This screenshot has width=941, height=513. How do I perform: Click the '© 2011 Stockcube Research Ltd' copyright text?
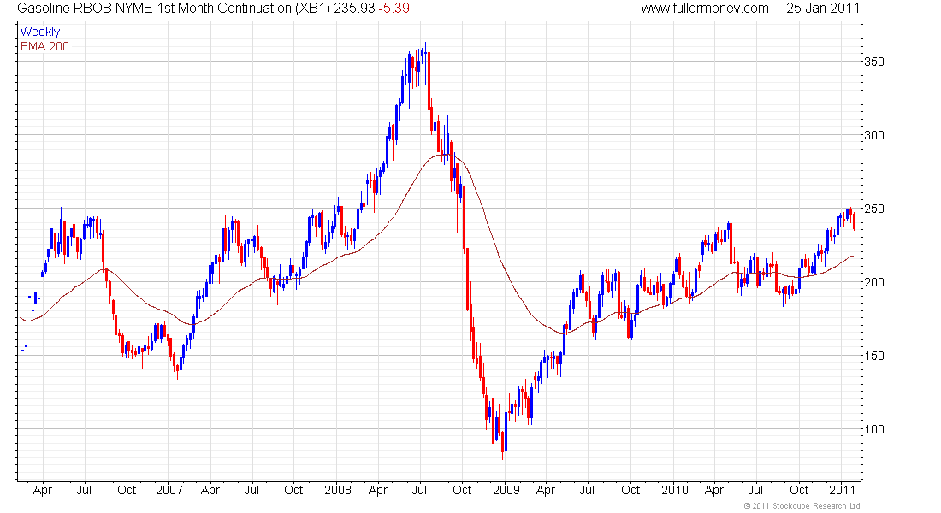802,506
